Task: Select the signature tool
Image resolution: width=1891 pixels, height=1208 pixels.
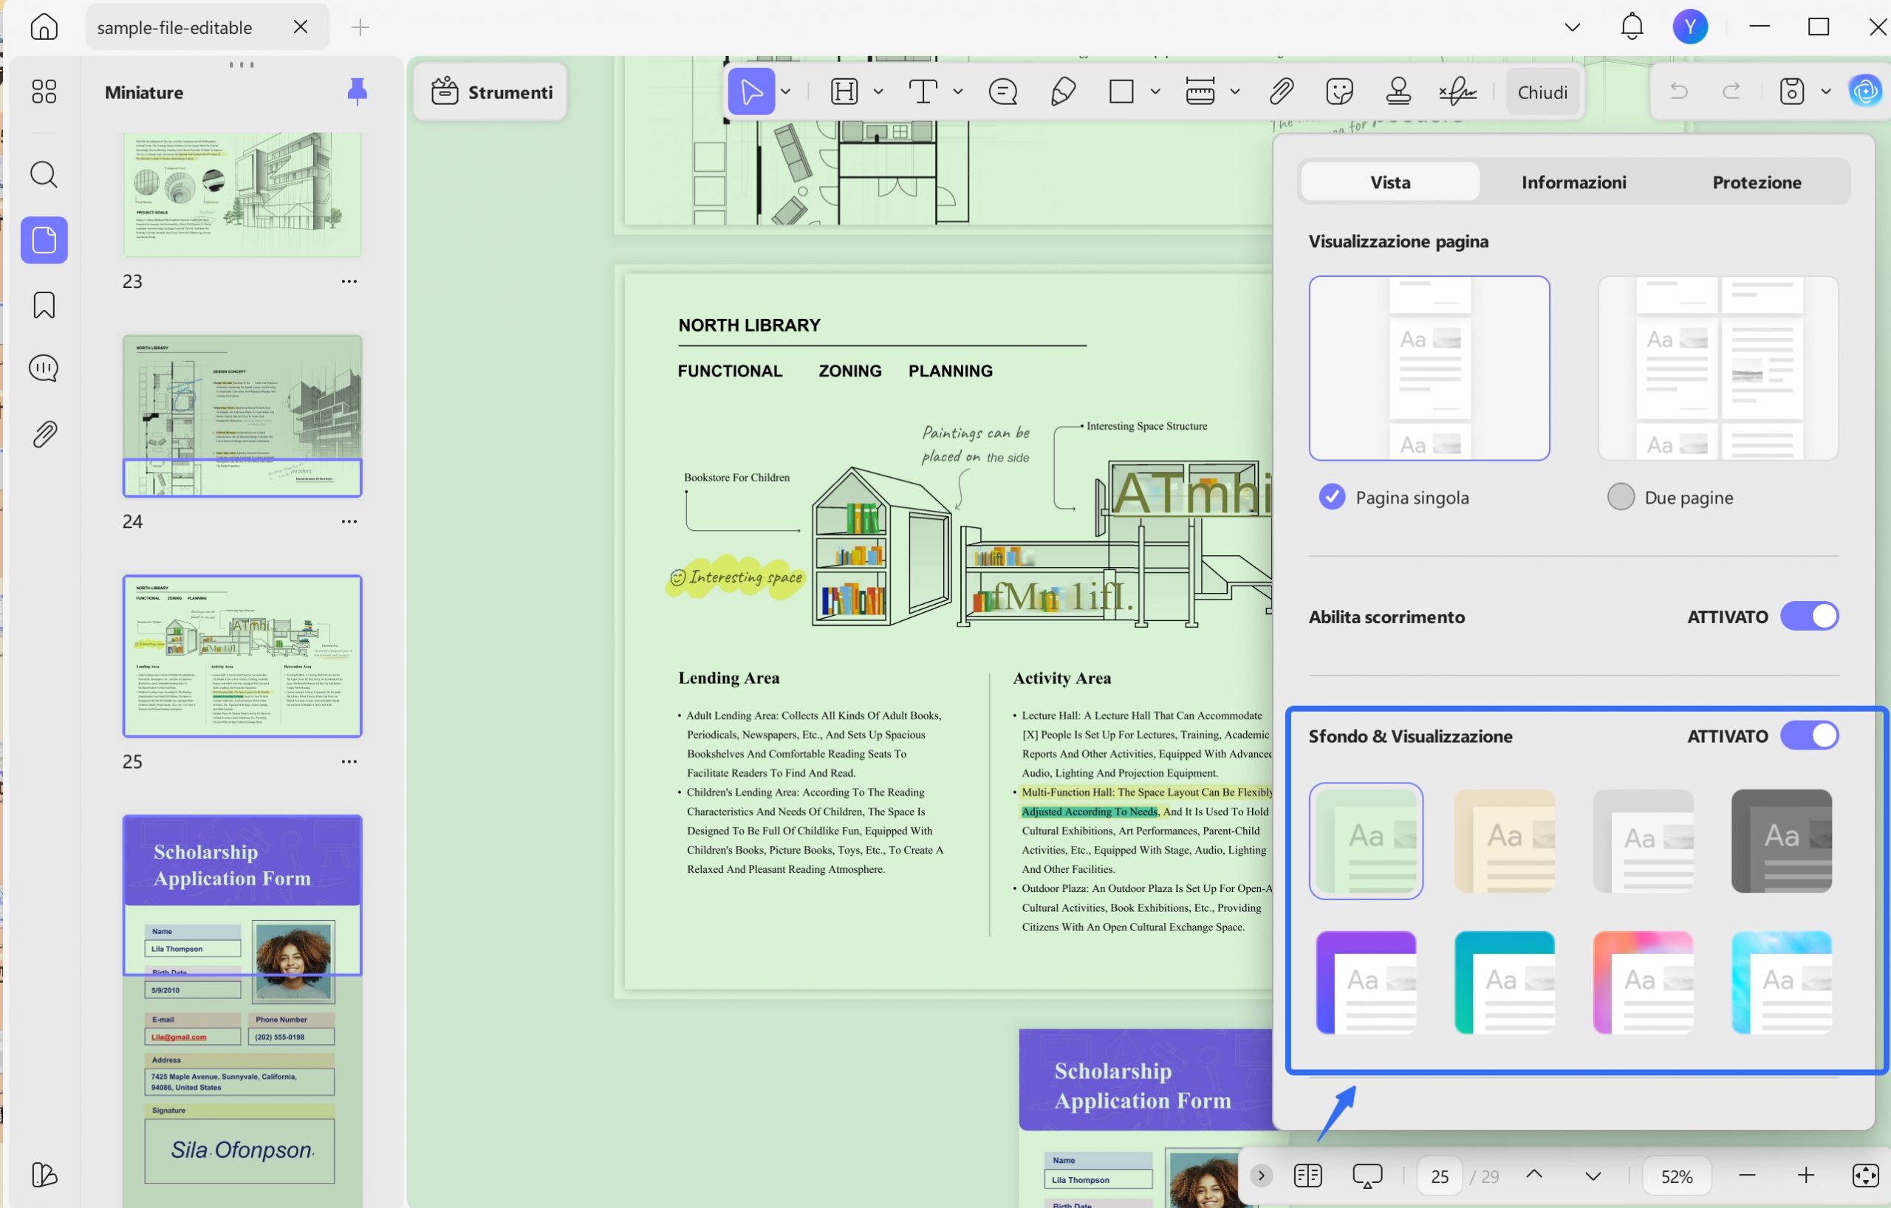Action: point(1458,92)
